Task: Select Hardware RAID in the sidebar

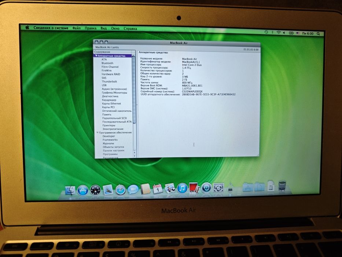Action: (x=111, y=74)
